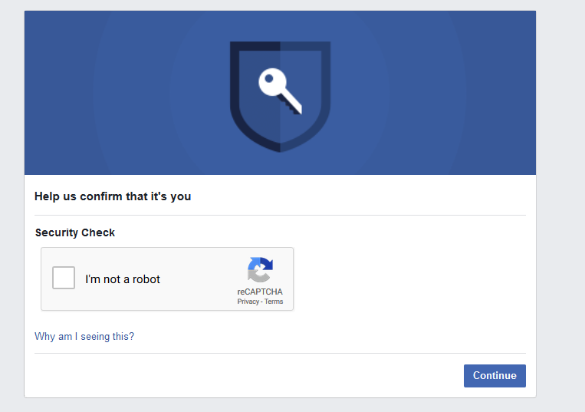Open the reCAPTCHA Privacy link

tap(248, 302)
